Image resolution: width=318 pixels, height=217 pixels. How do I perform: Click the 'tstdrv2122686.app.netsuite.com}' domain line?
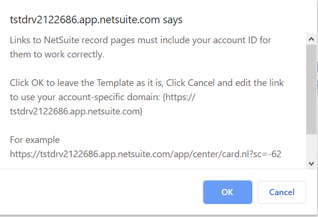pyautogui.click(x=76, y=112)
